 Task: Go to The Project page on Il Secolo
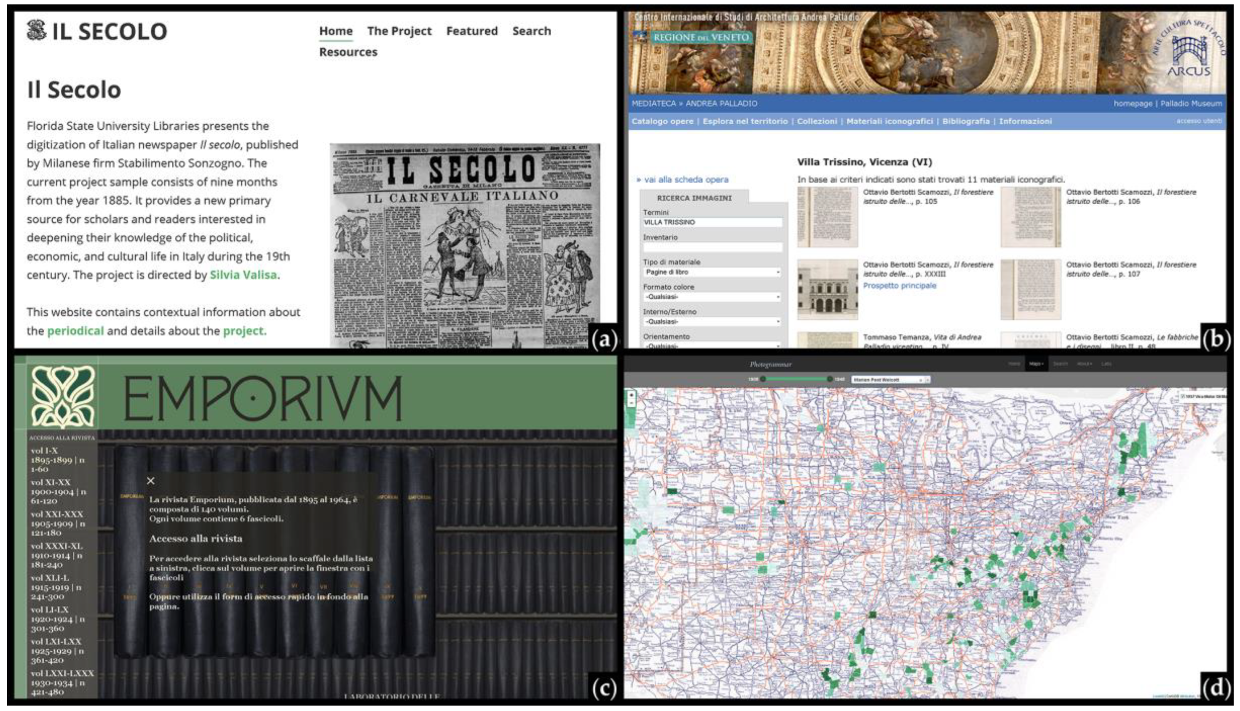[399, 31]
